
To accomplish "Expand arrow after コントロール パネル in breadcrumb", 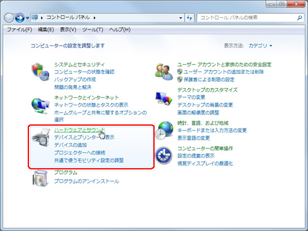I will [94, 18].
